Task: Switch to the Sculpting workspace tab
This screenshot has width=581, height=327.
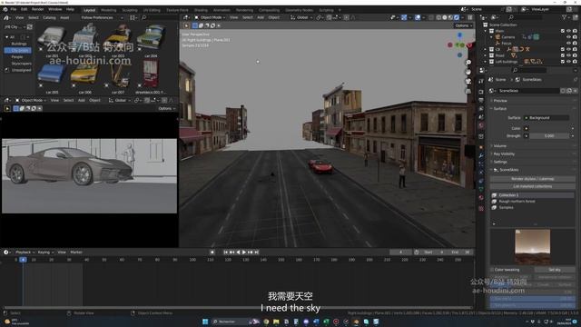Action: click(x=130, y=10)
